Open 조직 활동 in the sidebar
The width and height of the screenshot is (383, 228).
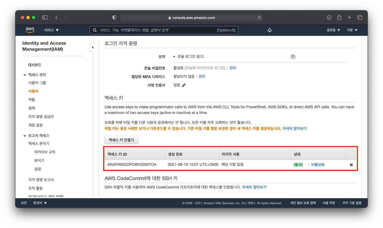coord(35,188)
